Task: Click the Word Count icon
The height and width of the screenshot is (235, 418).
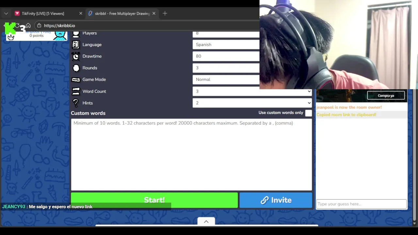Action: tap(76, 91)
